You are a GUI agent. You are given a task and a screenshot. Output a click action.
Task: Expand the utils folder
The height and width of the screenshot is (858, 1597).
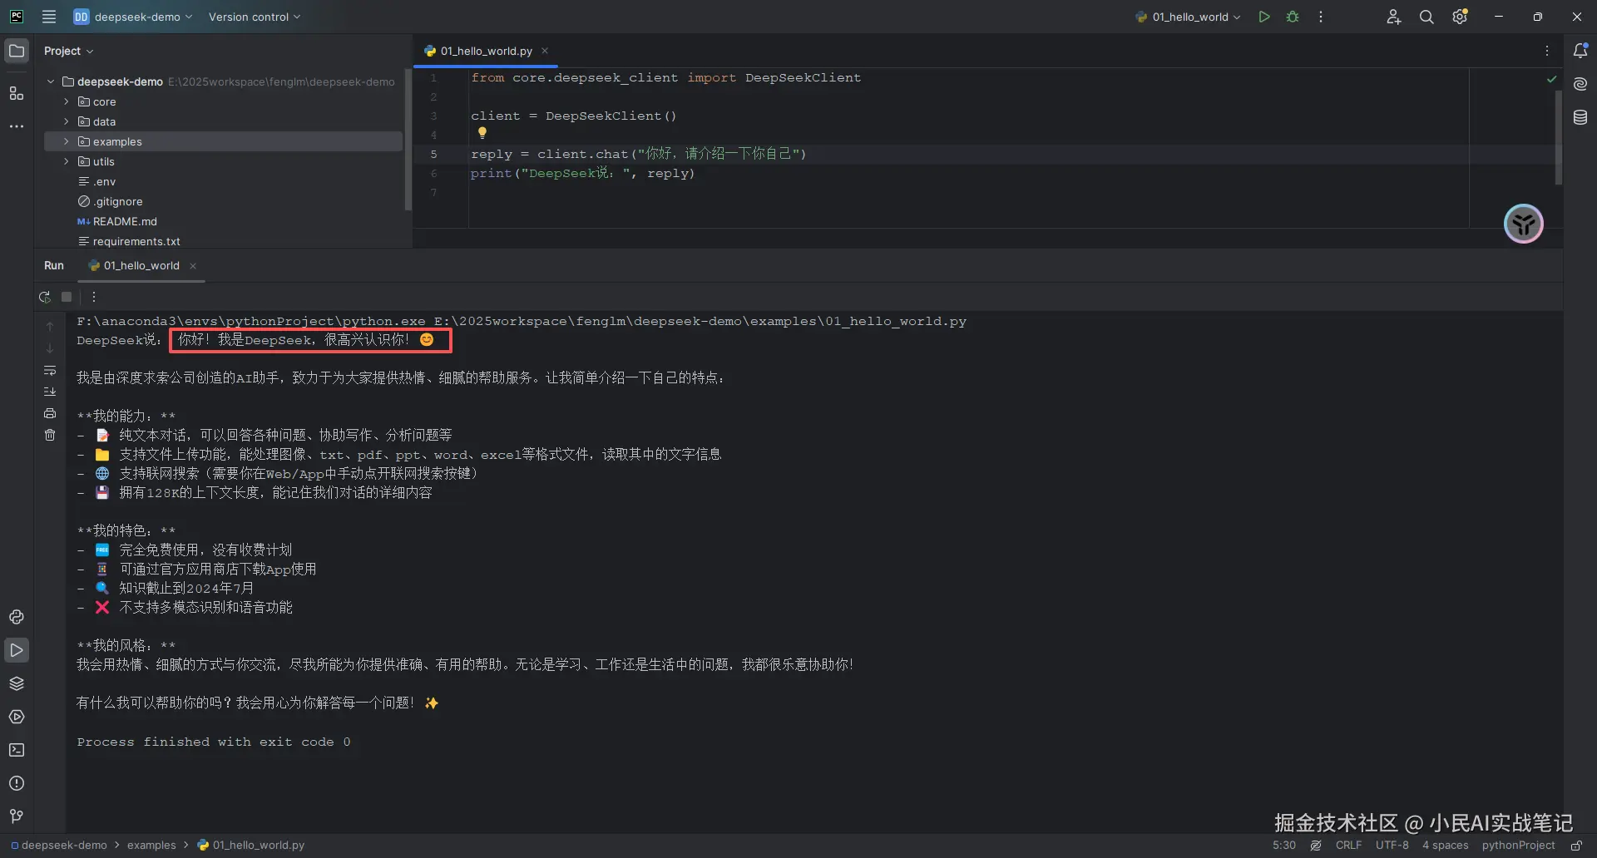pos(66,161)
